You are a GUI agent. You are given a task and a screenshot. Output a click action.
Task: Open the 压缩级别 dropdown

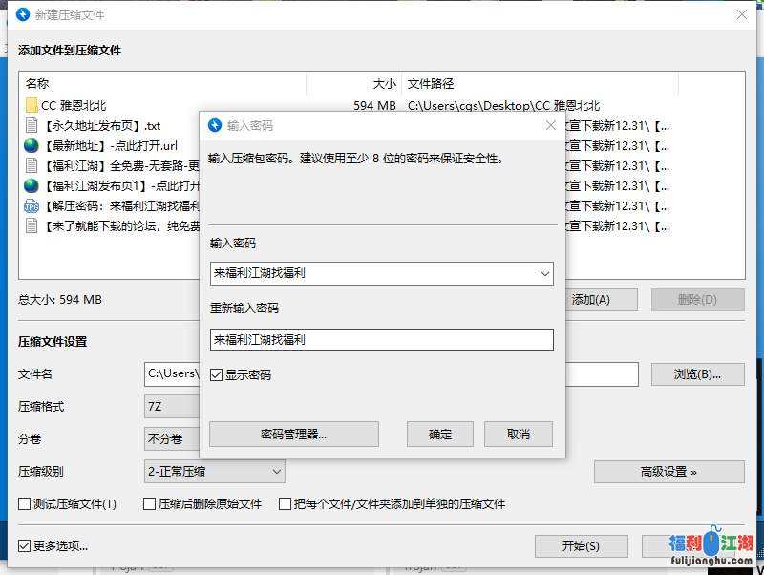275,471
